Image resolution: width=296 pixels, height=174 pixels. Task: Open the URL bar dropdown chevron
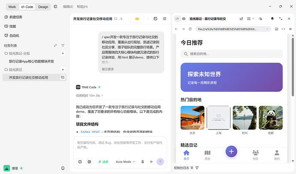[267, 29]
